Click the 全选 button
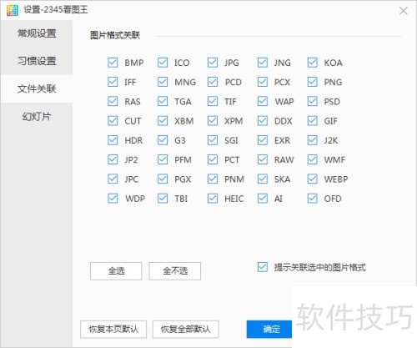The image size is (417, 348). click(x=116, y=271)
